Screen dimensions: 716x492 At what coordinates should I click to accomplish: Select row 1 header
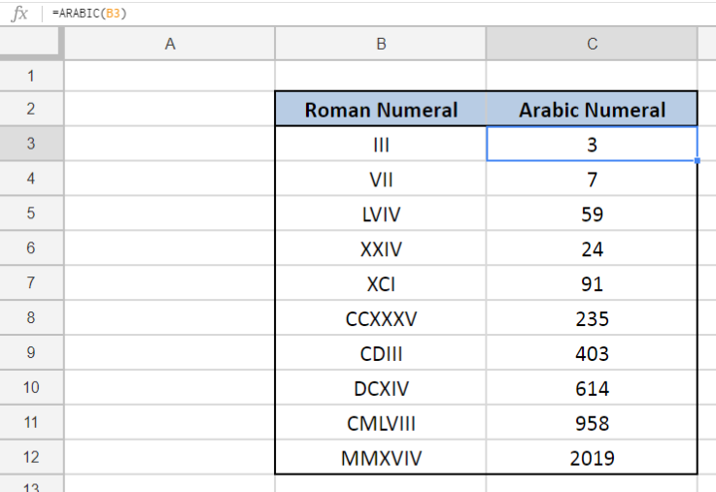(31, 76)
